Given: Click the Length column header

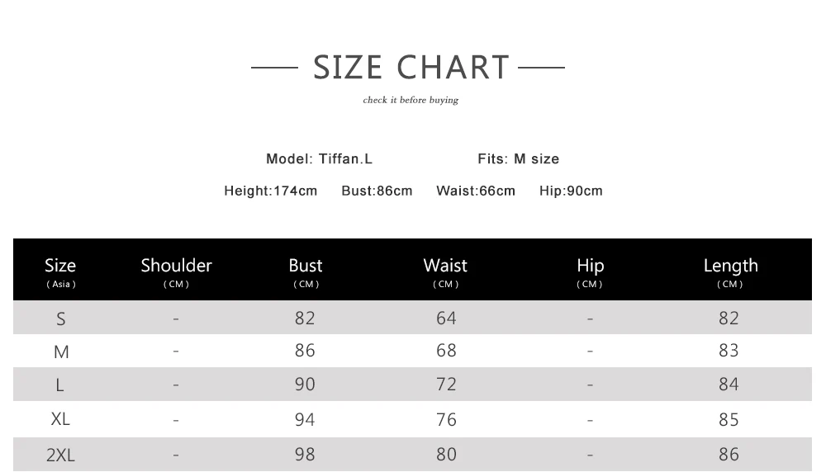Looking at the screenshot, I should [x=731, y=272].
